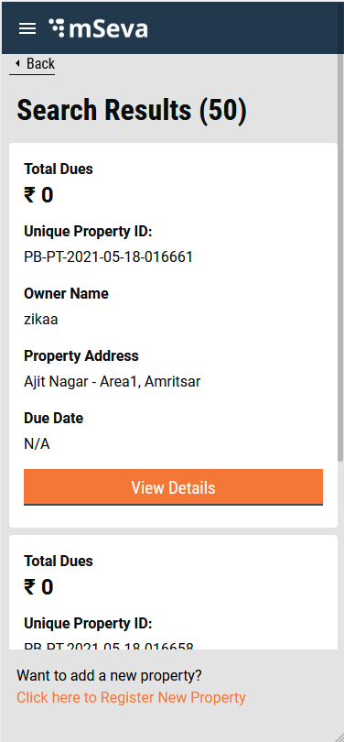Click the ₹ 0 amount in second card
The image size is (344, 742).
pos(38,587)
